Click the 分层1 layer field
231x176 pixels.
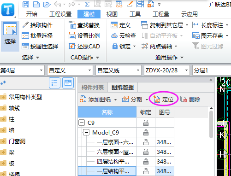[212, 70]
